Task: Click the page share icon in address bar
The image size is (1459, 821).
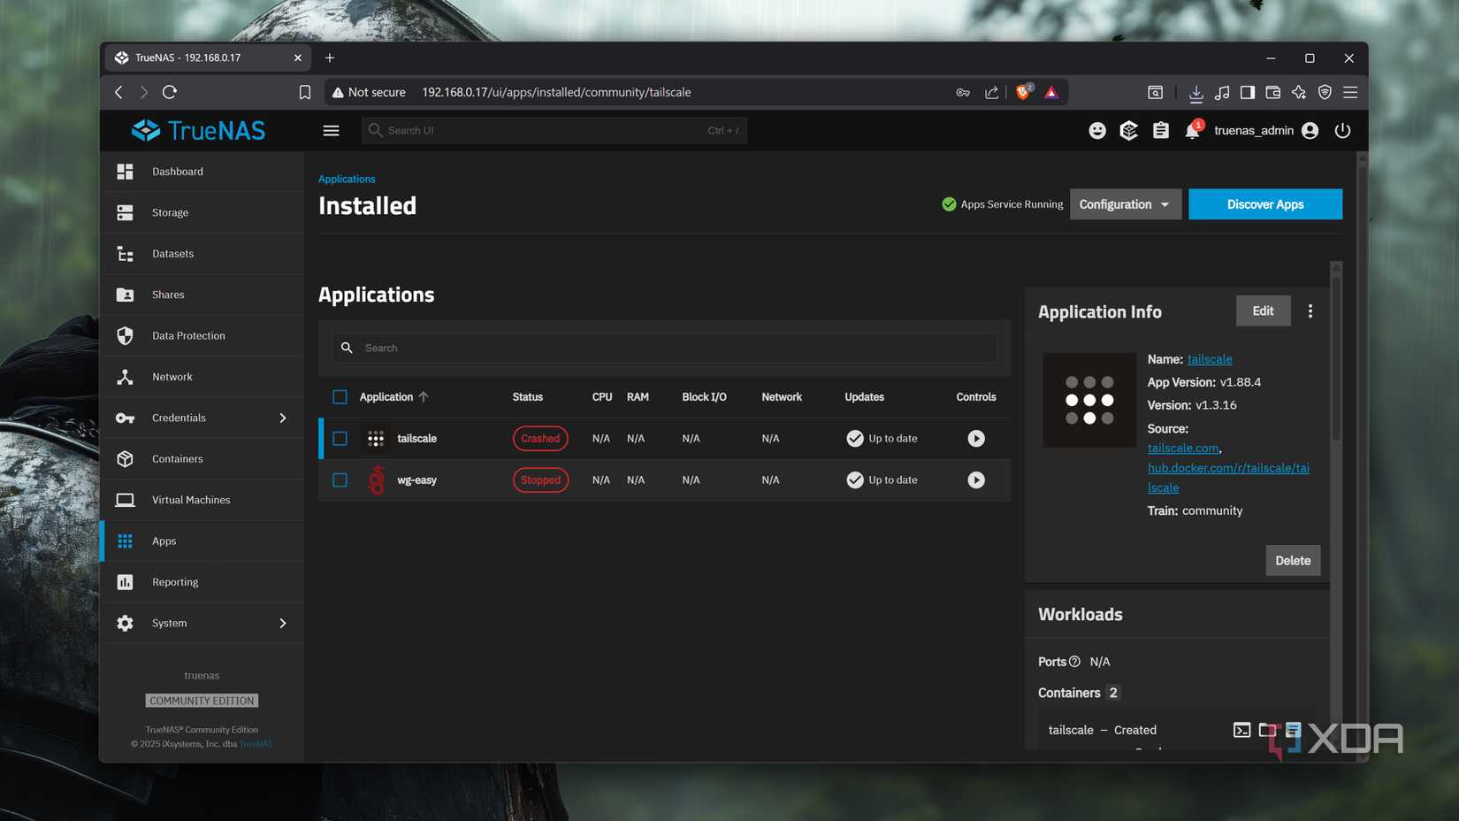Action: tap(991, 92)
